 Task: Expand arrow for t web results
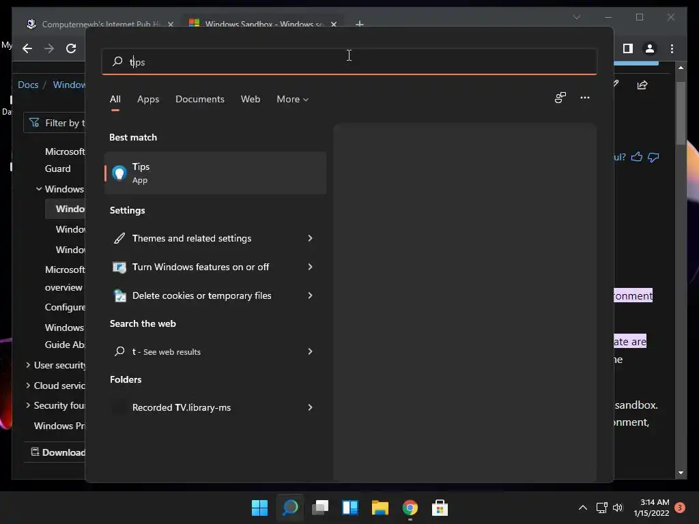point(311,351)
